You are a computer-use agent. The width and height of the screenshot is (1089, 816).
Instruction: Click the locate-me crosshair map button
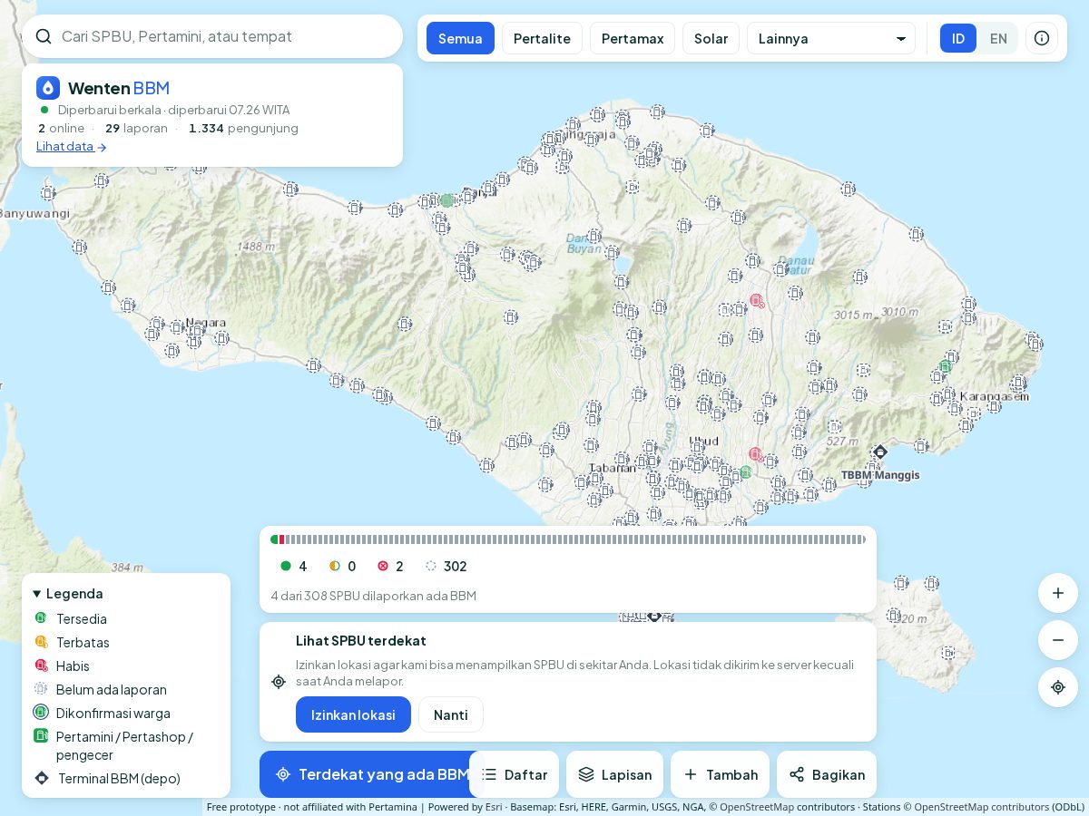point(1058,687)
